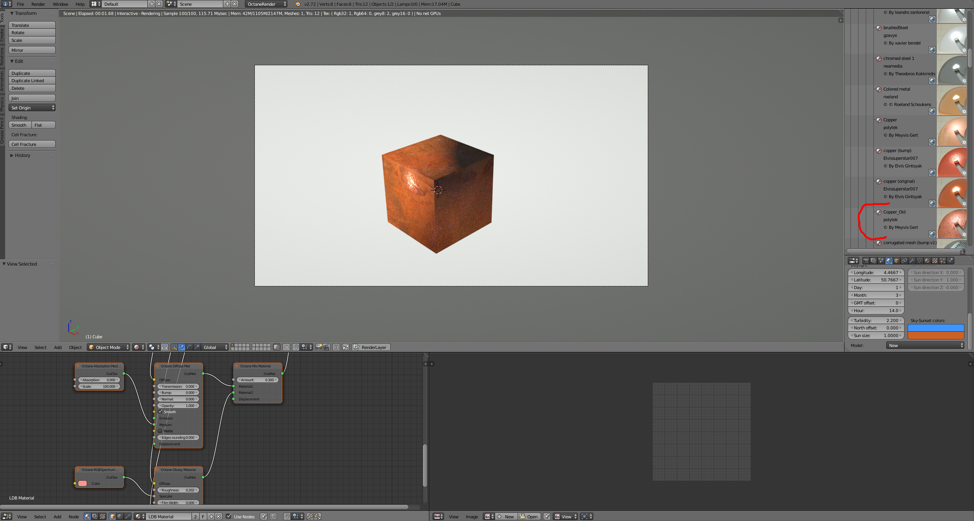Download the Copper_Old material globe icon

coord(932,234)
